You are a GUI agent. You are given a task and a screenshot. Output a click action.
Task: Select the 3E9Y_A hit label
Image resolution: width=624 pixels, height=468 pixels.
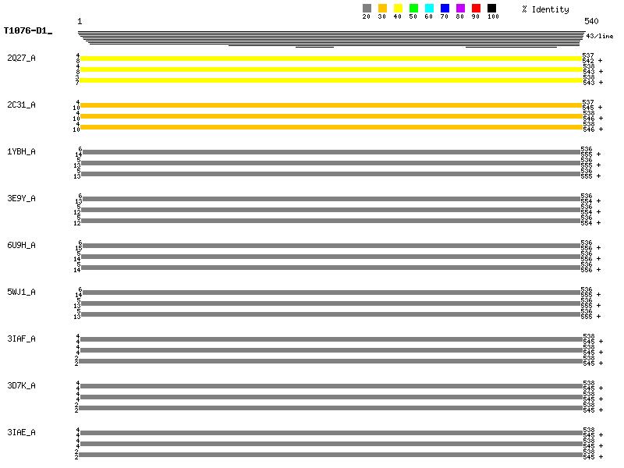point(21,199)
